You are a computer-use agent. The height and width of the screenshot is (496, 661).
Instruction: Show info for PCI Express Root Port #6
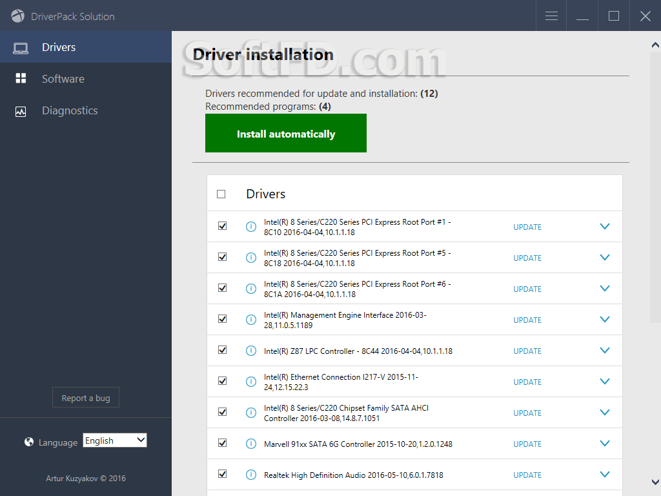pos(251,289)
